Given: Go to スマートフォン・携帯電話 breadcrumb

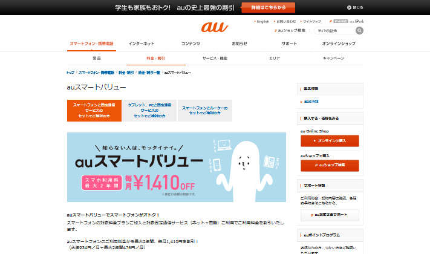Looking at the screenshot, I should (x=97, y=73).
